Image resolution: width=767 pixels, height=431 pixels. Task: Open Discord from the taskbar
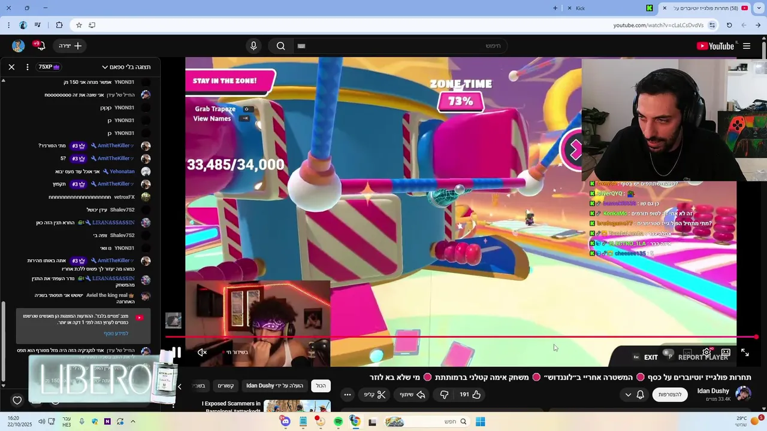pyautogui.click(x=286, y=422)
